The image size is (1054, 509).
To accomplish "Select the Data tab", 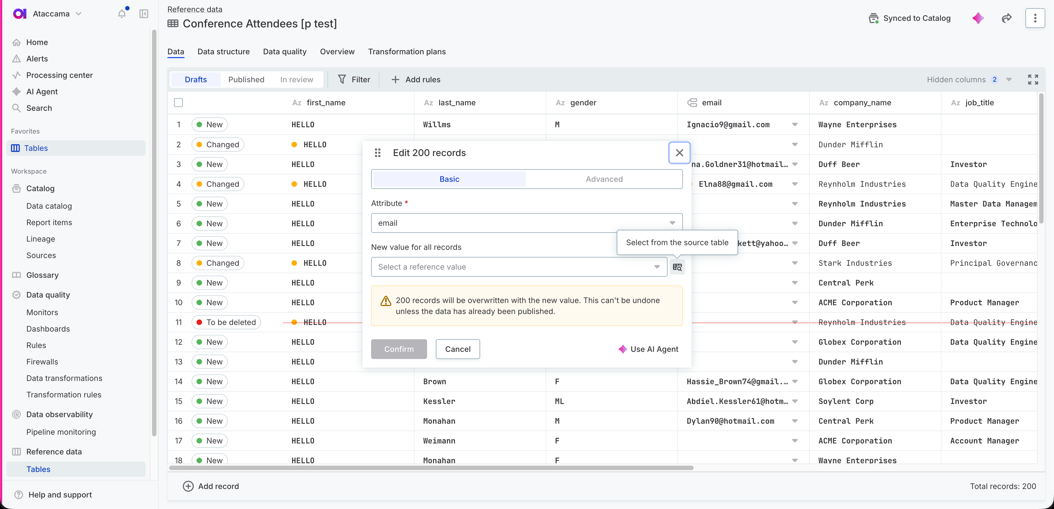I will (x=176, y=52).
